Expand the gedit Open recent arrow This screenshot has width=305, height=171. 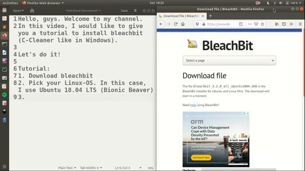(23, 10)
